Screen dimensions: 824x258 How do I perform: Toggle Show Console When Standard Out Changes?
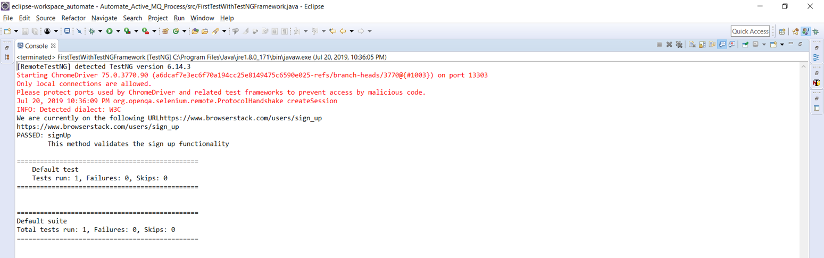pos(722,45)
